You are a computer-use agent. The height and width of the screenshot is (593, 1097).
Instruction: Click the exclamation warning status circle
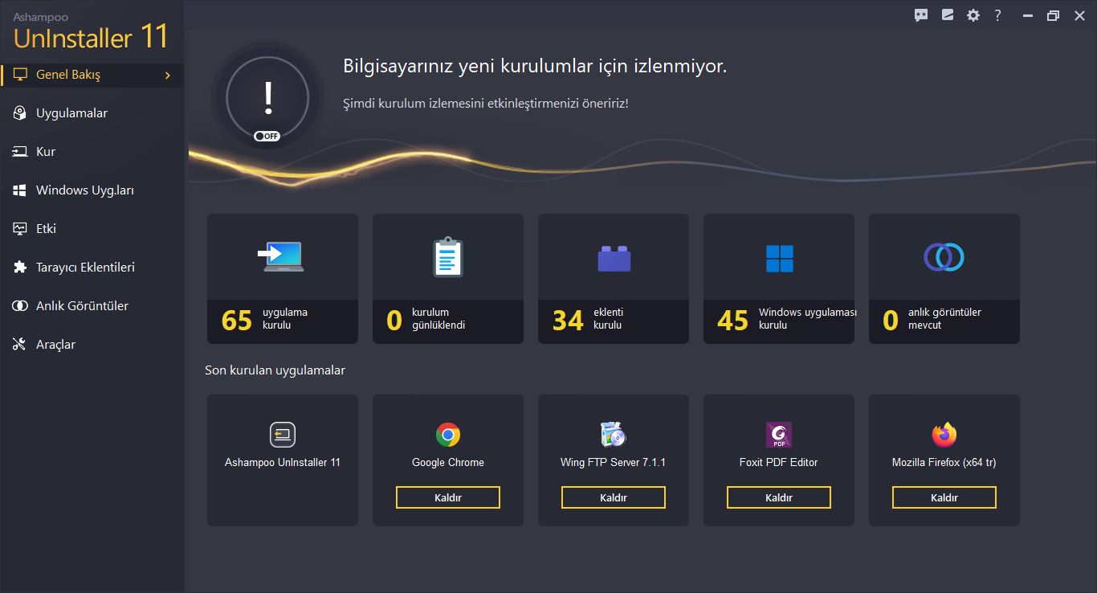click(268, 96)
